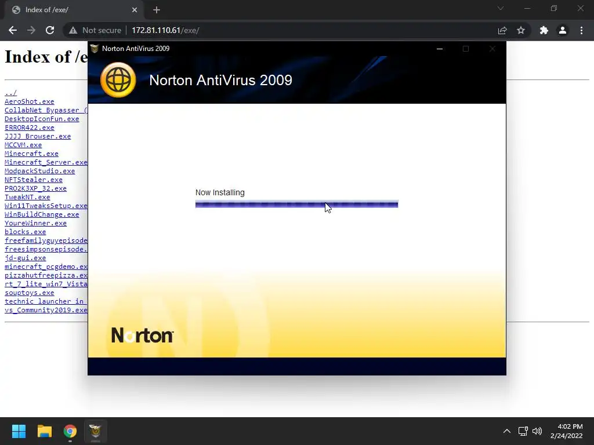Screen dimensions: 594x445
Task: Click vs_Community2019.exe link
Action: 46,311
